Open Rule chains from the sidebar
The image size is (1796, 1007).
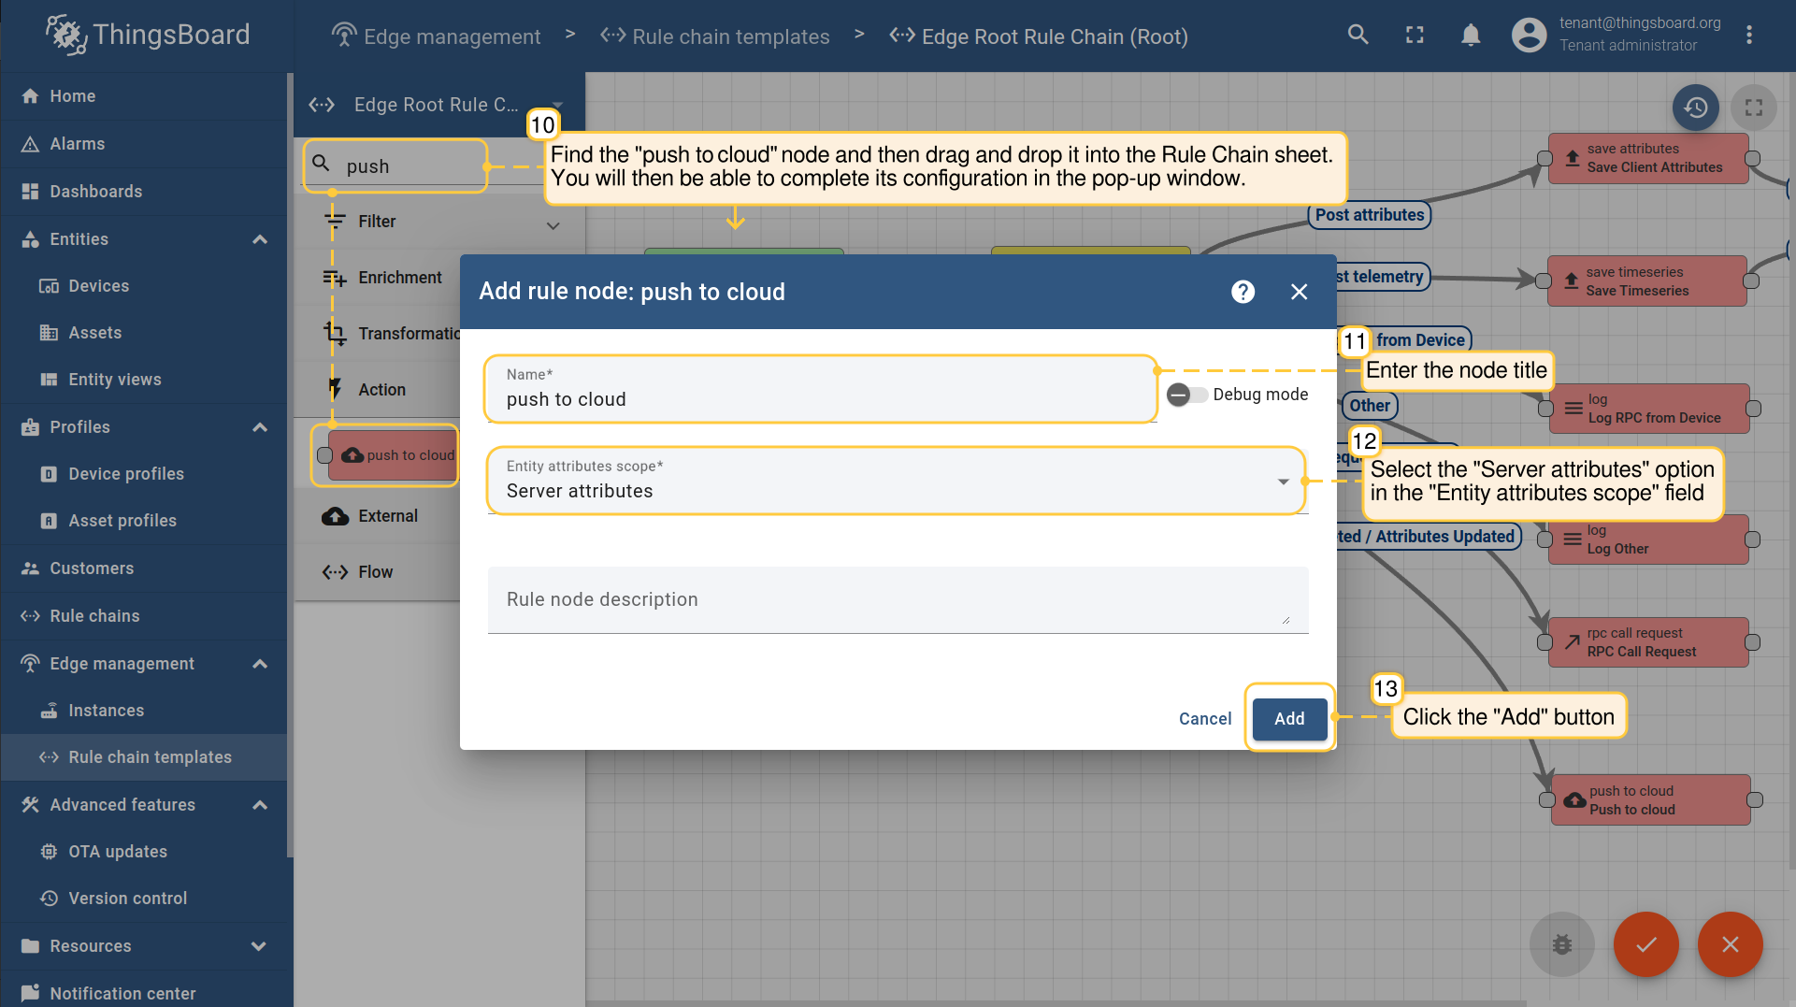tap(94, 616)
